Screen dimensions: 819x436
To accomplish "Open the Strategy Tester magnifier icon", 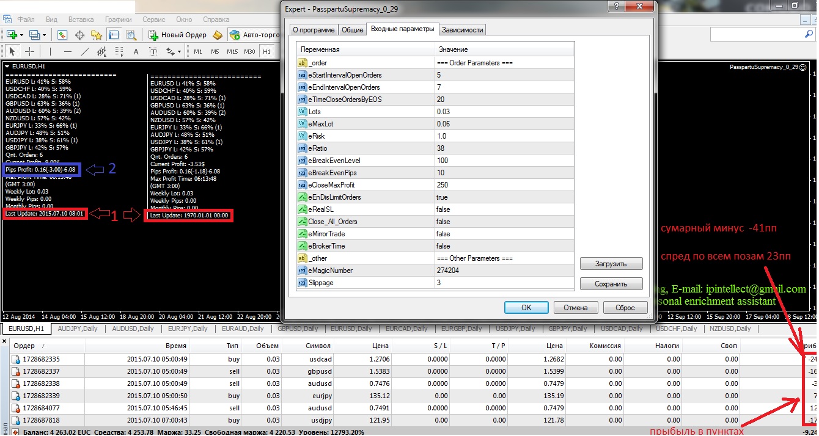I will coord(130,35).
